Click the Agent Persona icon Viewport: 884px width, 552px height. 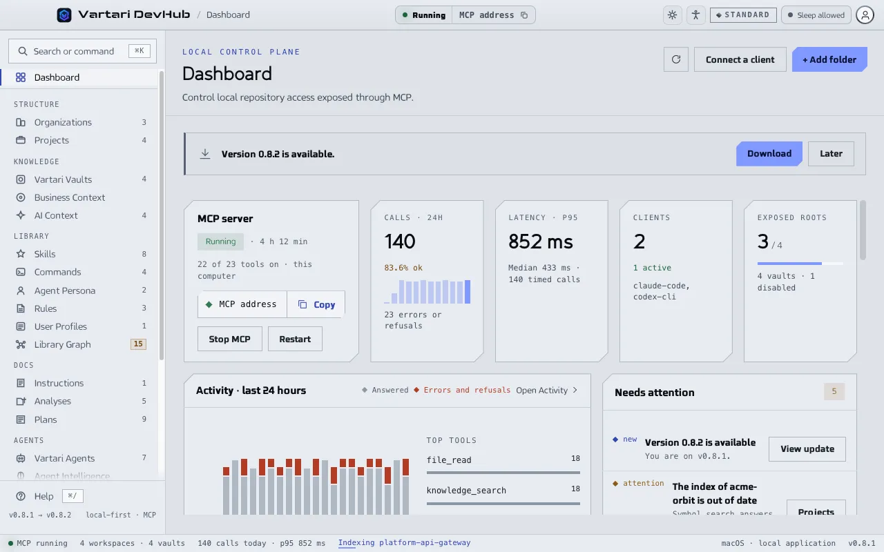pos(21,290)
